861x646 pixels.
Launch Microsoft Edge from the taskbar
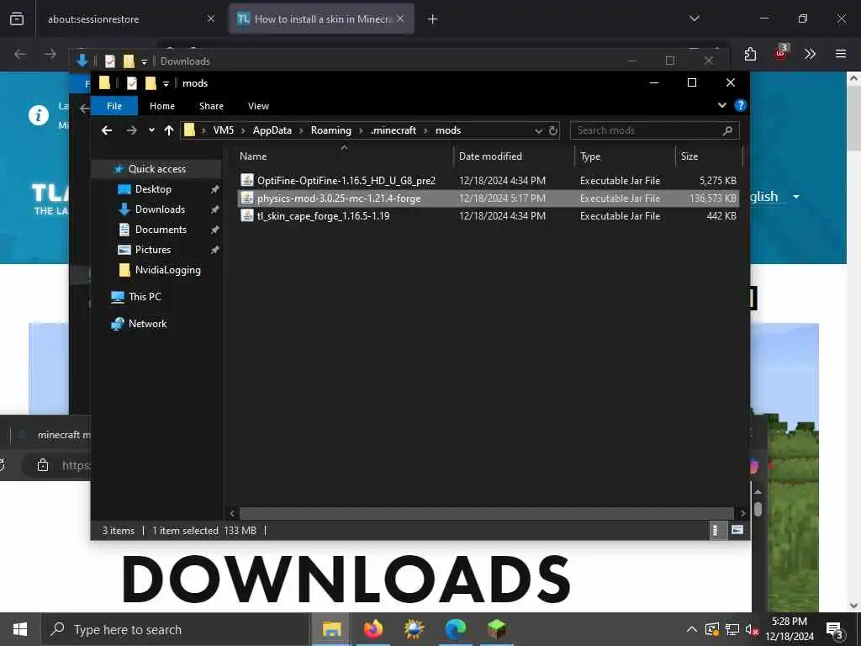click(455, 629)
